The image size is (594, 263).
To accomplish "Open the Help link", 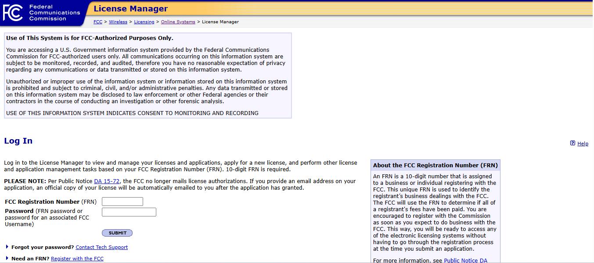I will tap(583, 144).
